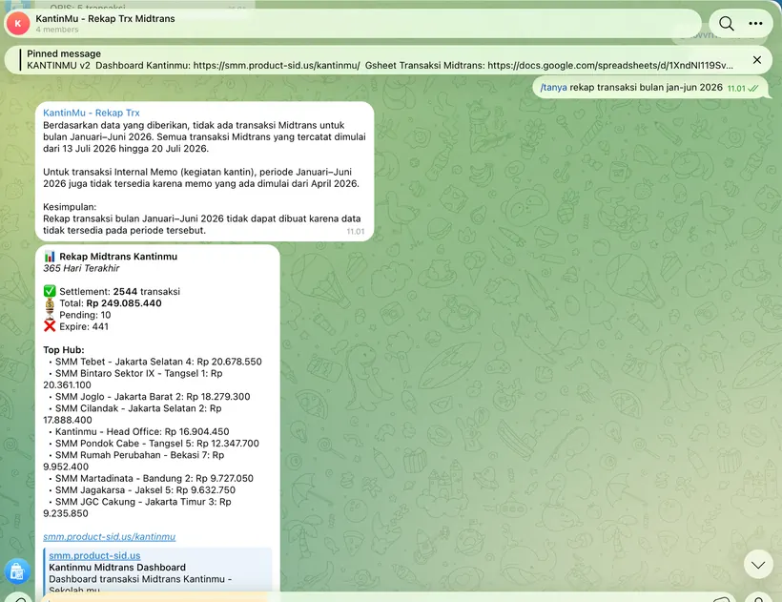
Task: Click SMM Cilandak - Jakarta Selatan 2 entry
Action: pyautogui.click(x=133, y=414)
